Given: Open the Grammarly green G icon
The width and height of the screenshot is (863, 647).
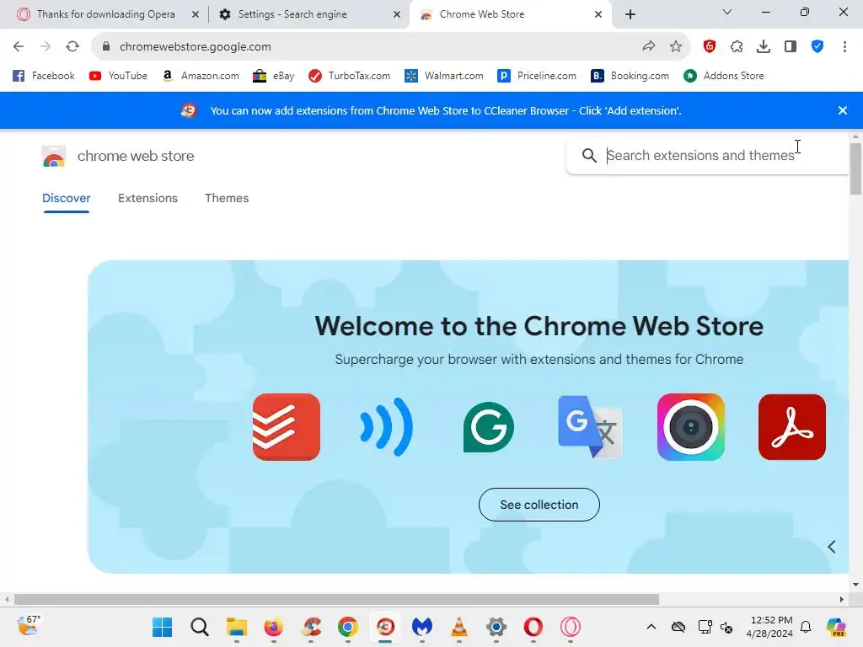Looking at the screenshot, I should (x=488, y=427).
